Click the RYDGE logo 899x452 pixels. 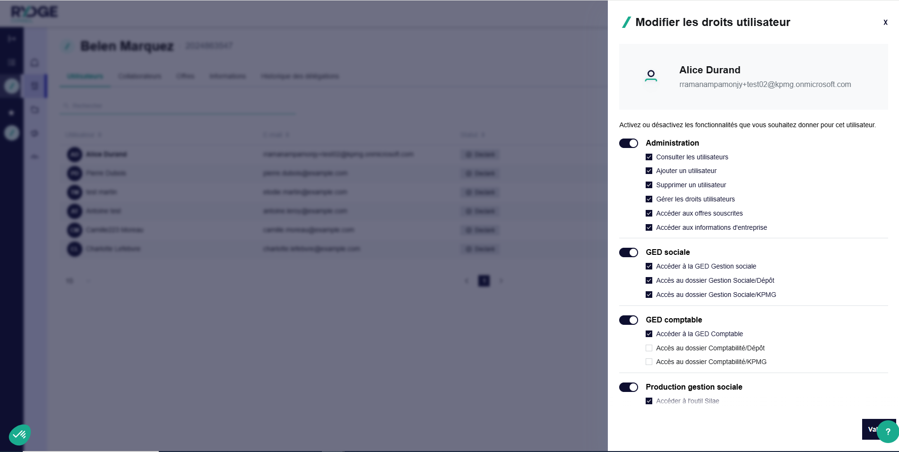tap(34, 12)
